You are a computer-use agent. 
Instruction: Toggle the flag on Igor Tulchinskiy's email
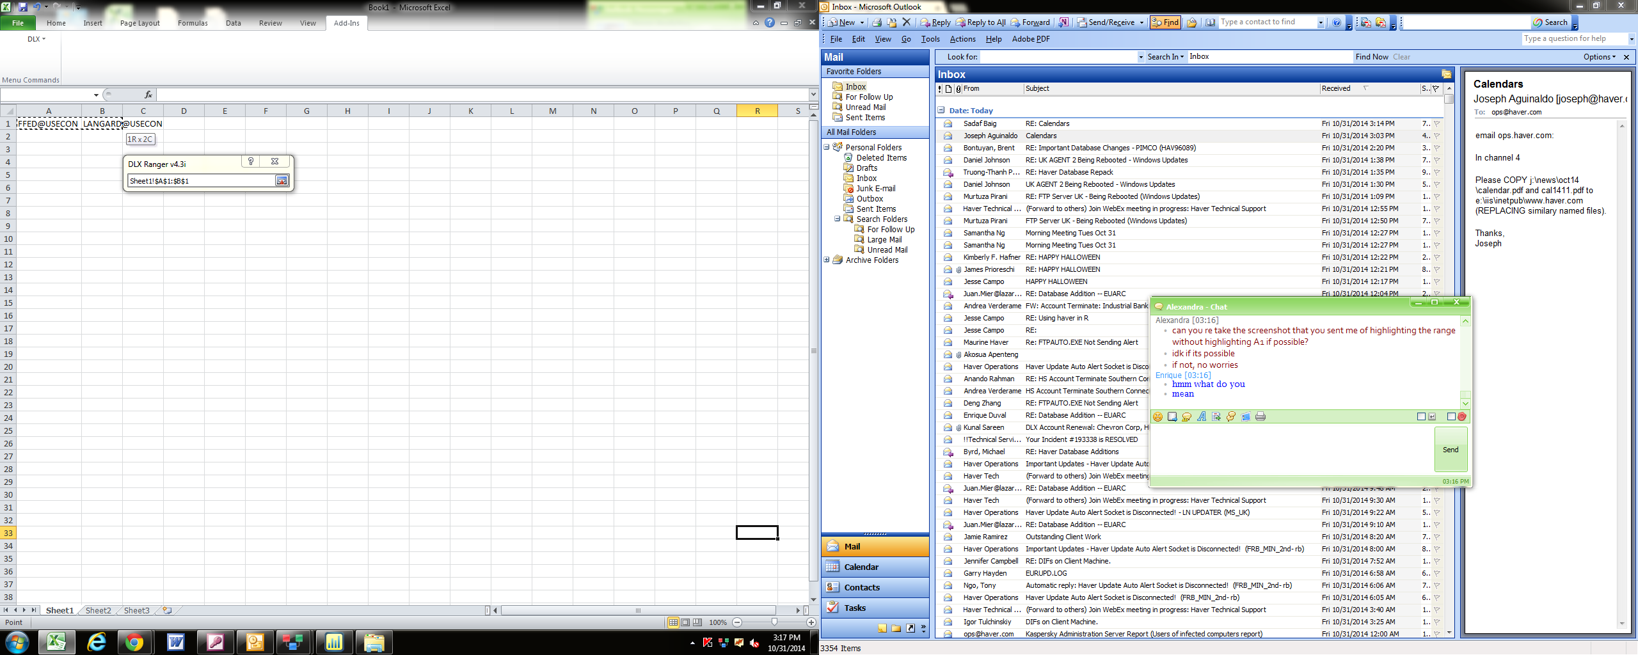(x=1437, y=622)
